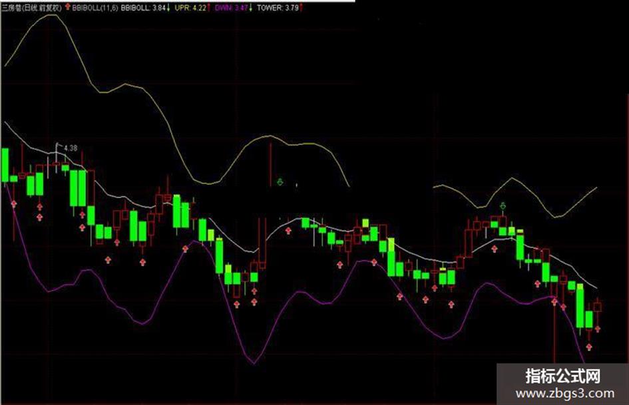Click the 4.38 high price label
This screenshot has height=405, width=629.
(70, 148)
